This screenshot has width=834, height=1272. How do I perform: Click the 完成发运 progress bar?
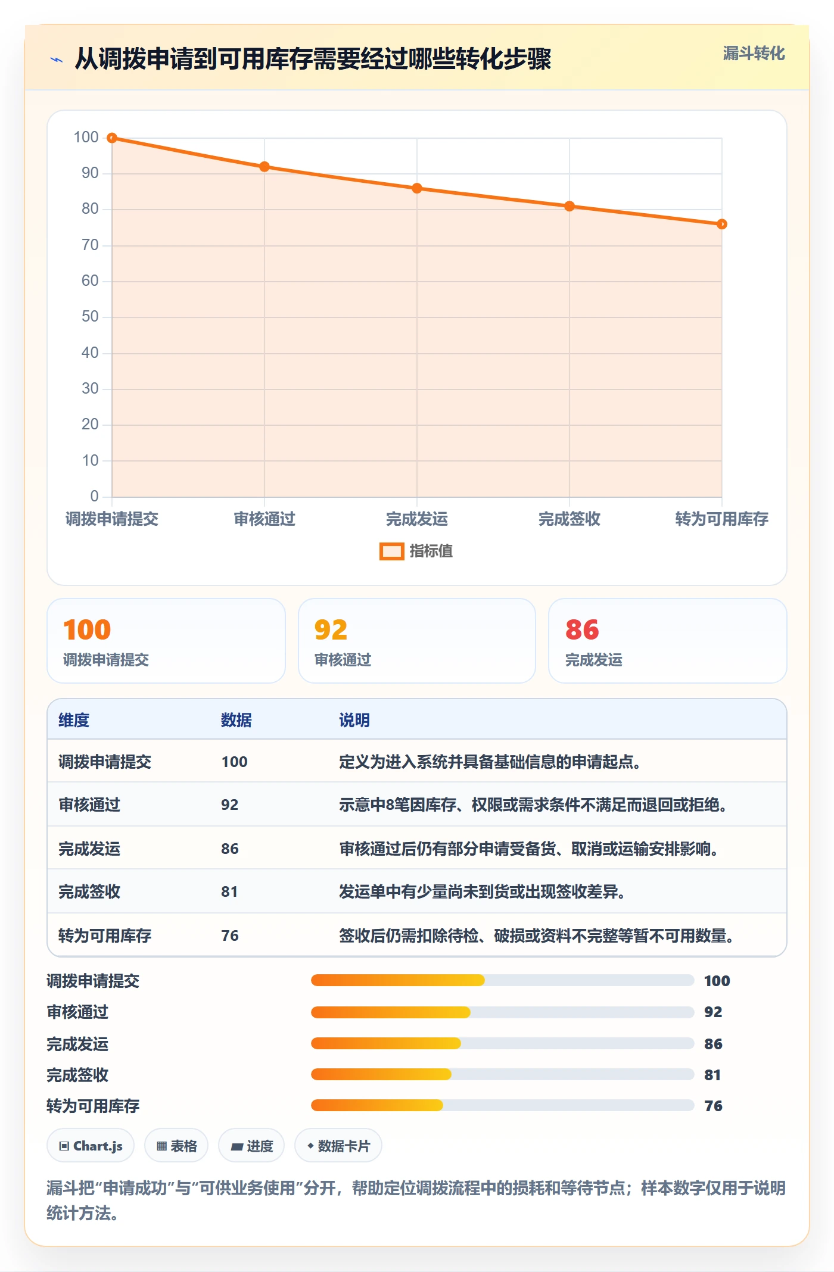pyautogui.click(x=503, y=1043)
